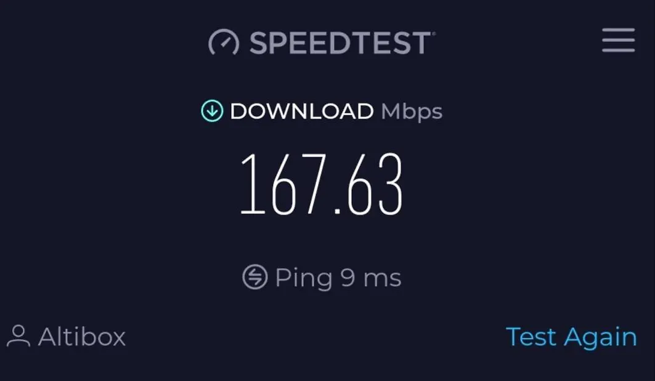
Task: Click the Mbps unit label
Action: click(412, 112)
